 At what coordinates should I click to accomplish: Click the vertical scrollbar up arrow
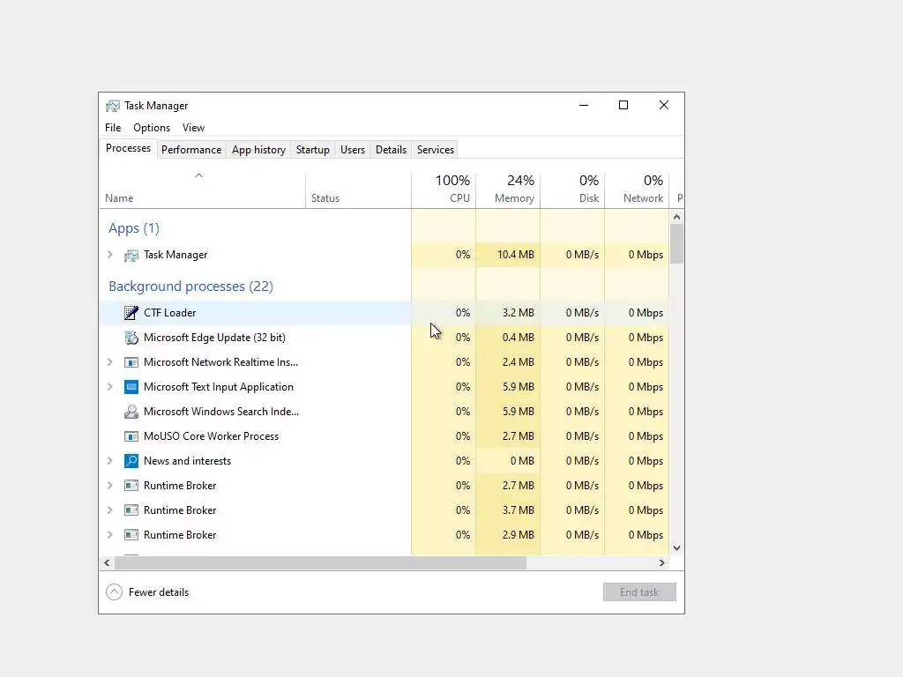click(x=676, y=217)
